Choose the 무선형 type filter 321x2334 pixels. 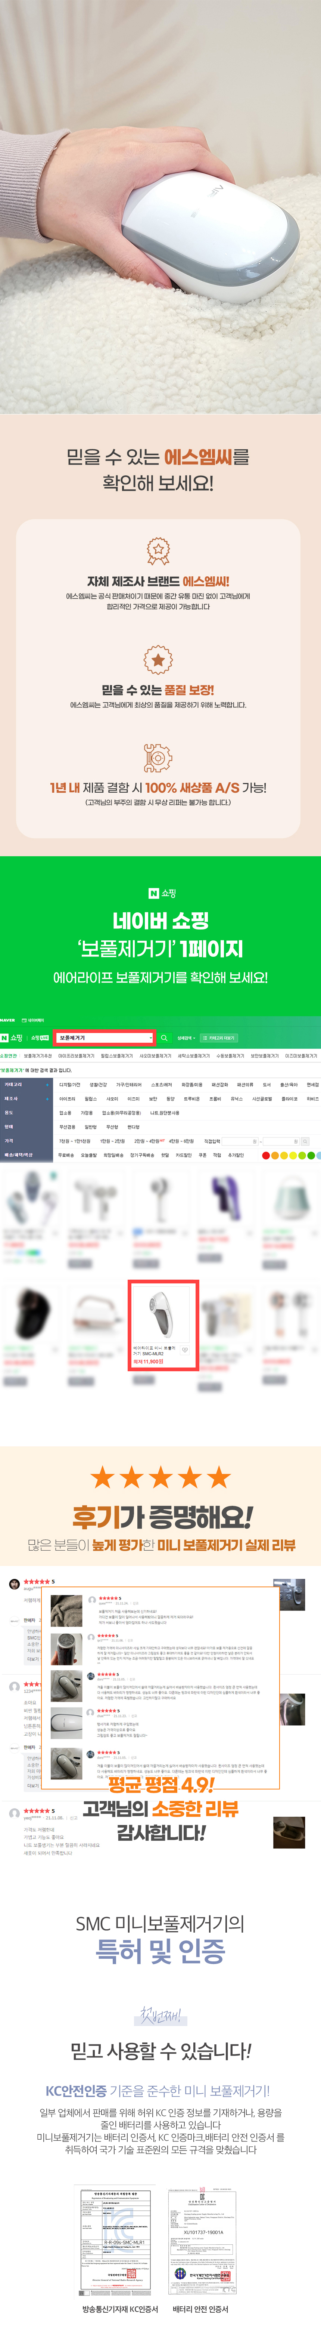tap(112, 1127)
